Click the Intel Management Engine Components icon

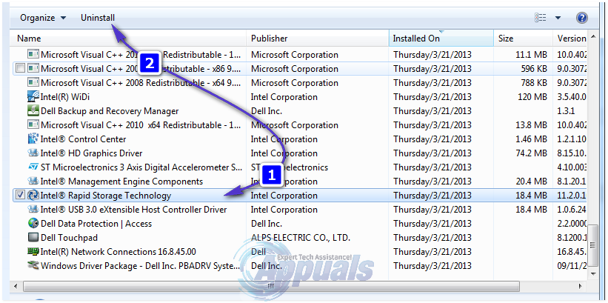tap(33, 182)
